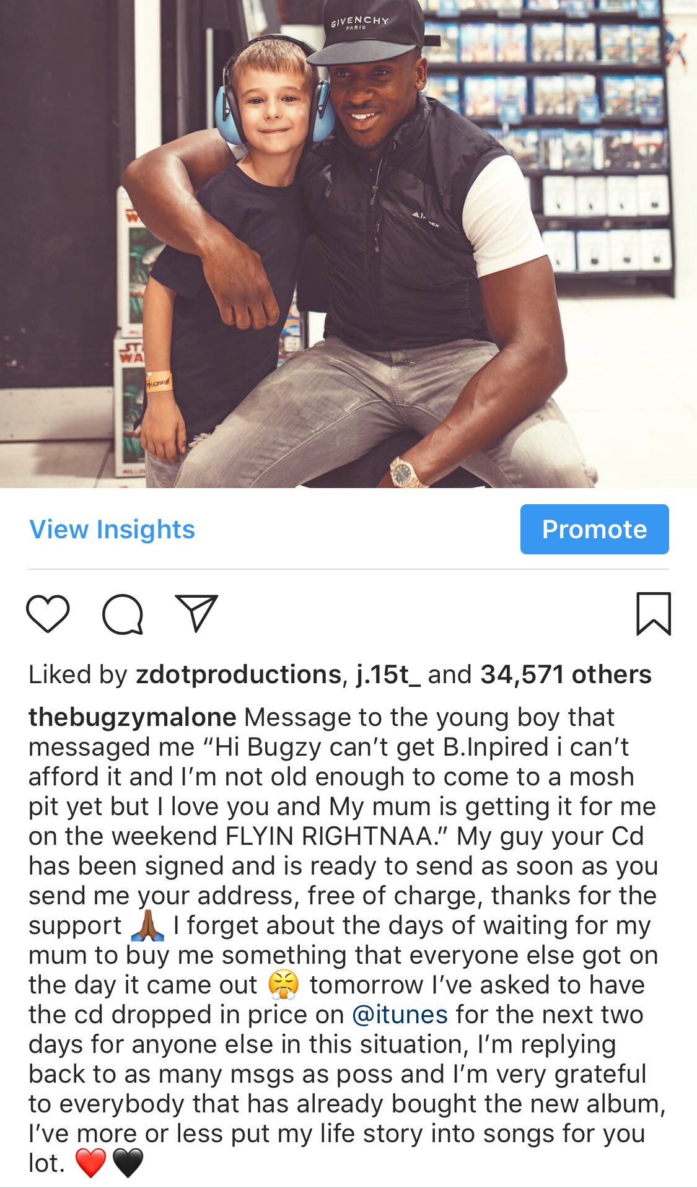This screenshot has width=697, height=1188.
Task: Like the post with the heart icon
Action: (x=48, y=613)
